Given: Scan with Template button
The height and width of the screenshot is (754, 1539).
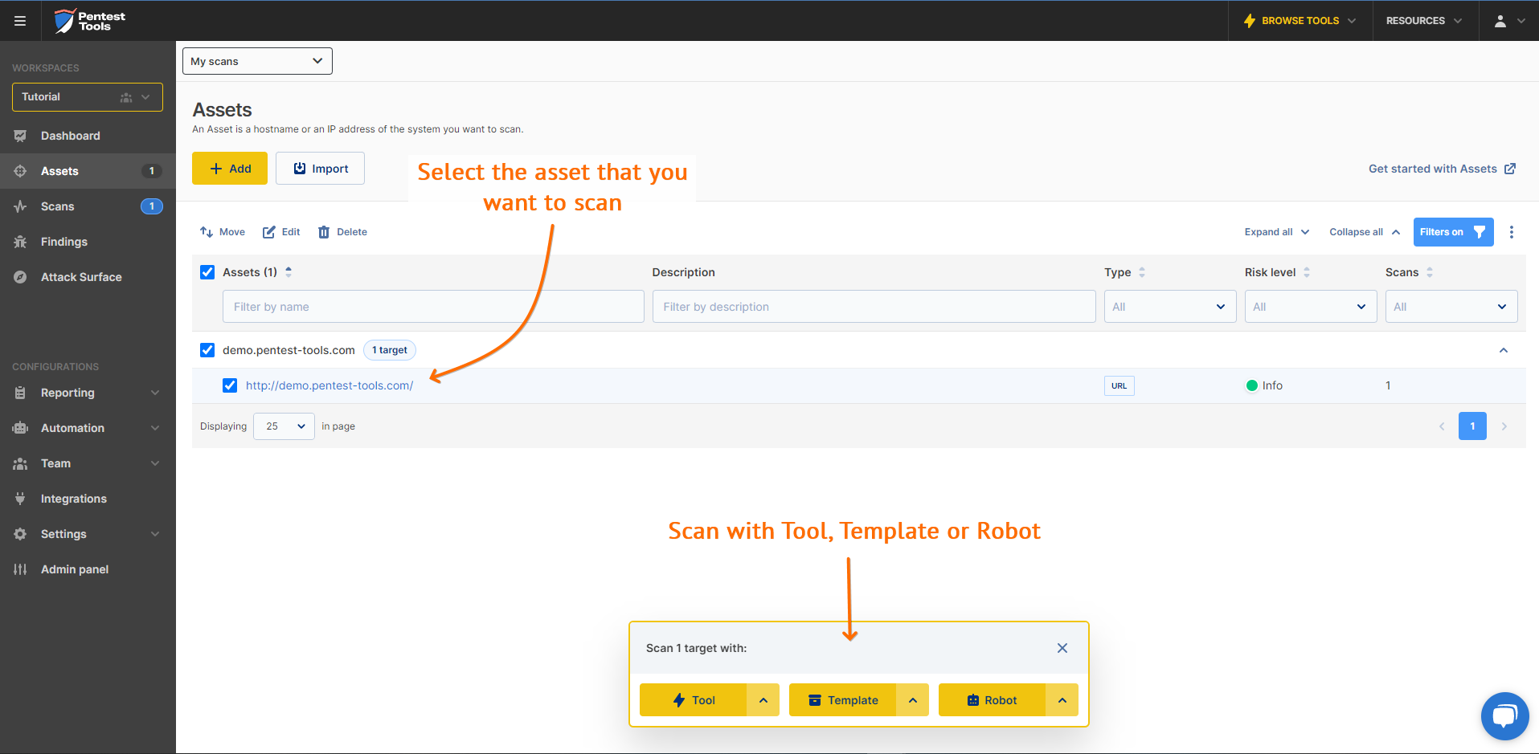Looking at the screenshot, I should click(842, 700).
